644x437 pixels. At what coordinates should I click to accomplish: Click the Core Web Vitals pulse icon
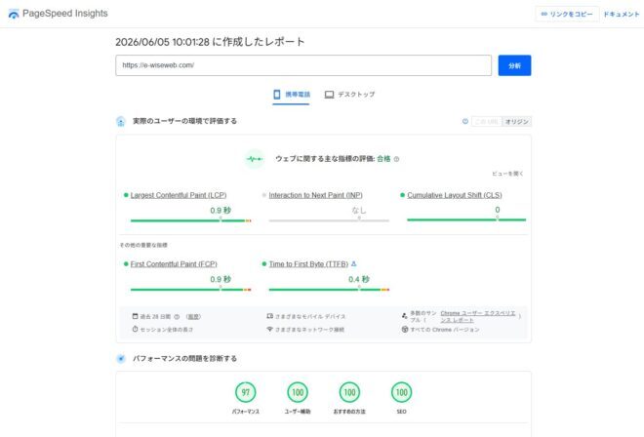[255, 159]
